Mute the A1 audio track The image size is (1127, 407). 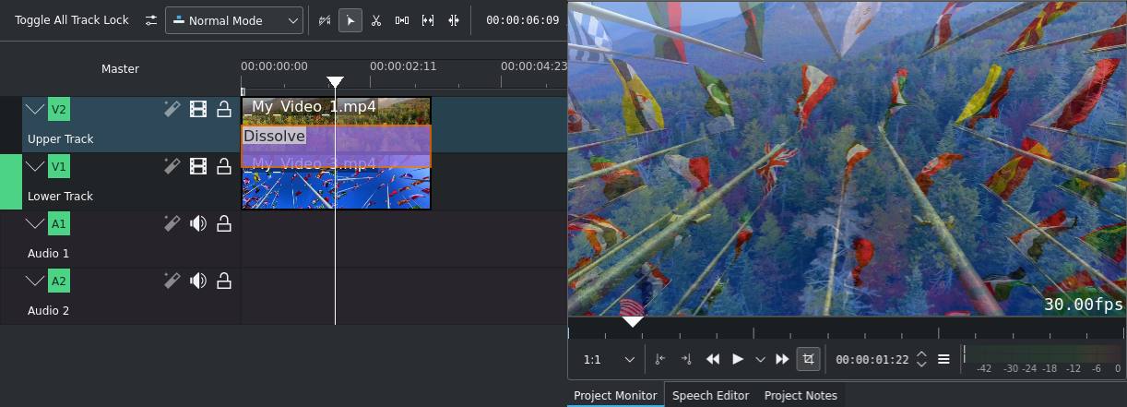point(198,224)
